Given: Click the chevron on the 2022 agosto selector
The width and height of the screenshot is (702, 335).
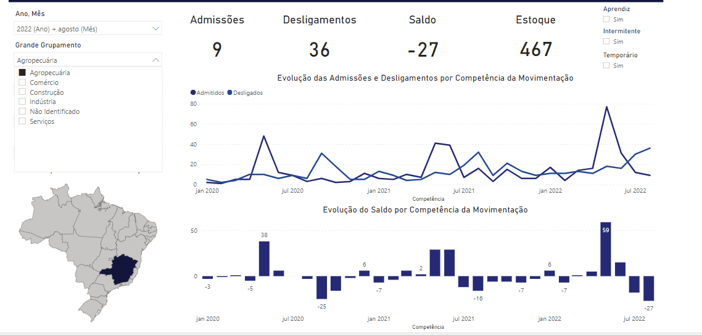Looking at the screenshot, I should click(155, 28).
